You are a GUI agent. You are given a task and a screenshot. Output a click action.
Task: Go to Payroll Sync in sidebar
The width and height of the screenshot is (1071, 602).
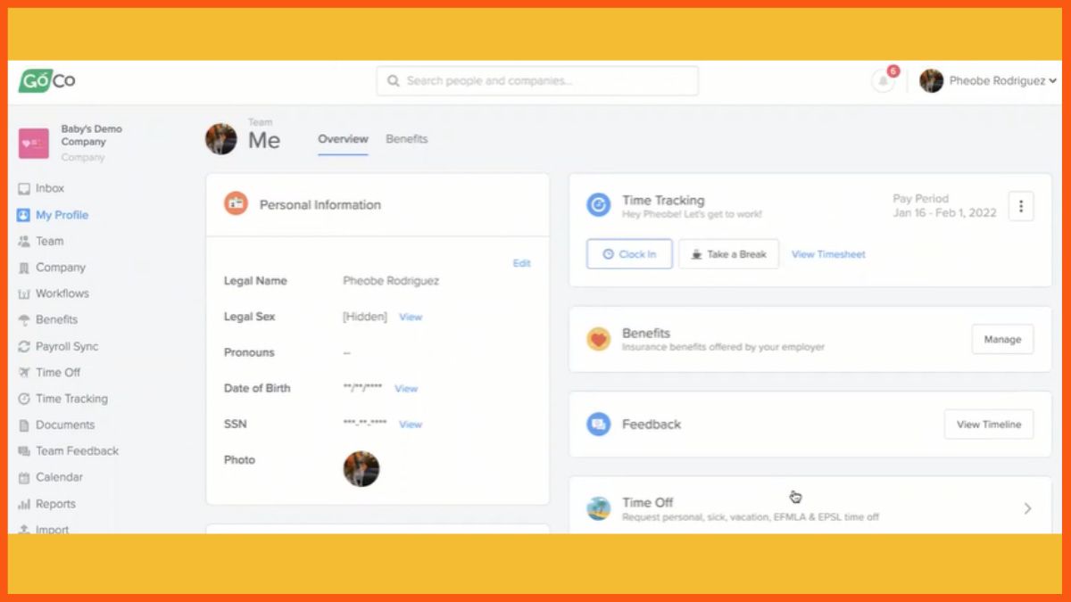point(66,346)
